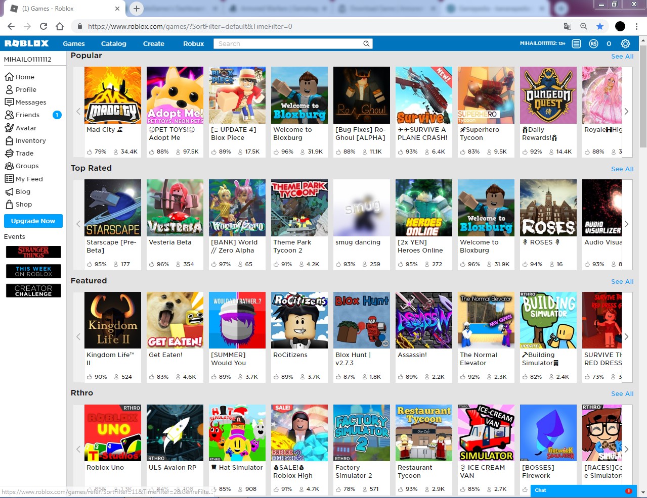647x498 pixels.
Task: Go back with browser back arrow
Action: pos(11,26)
